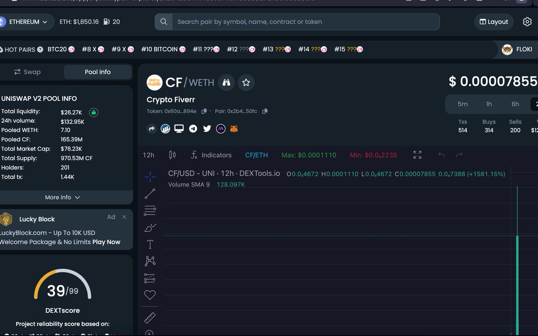The width and height of the screenshot is (538, 336).
Task: Copy the pair address 0x2b4...50fc
Action: click(x=265, y=111)
